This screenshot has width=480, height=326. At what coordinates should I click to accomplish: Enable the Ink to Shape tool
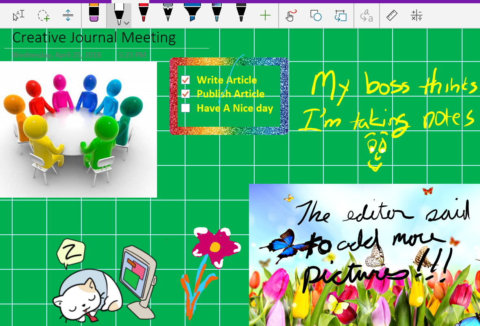316,15
